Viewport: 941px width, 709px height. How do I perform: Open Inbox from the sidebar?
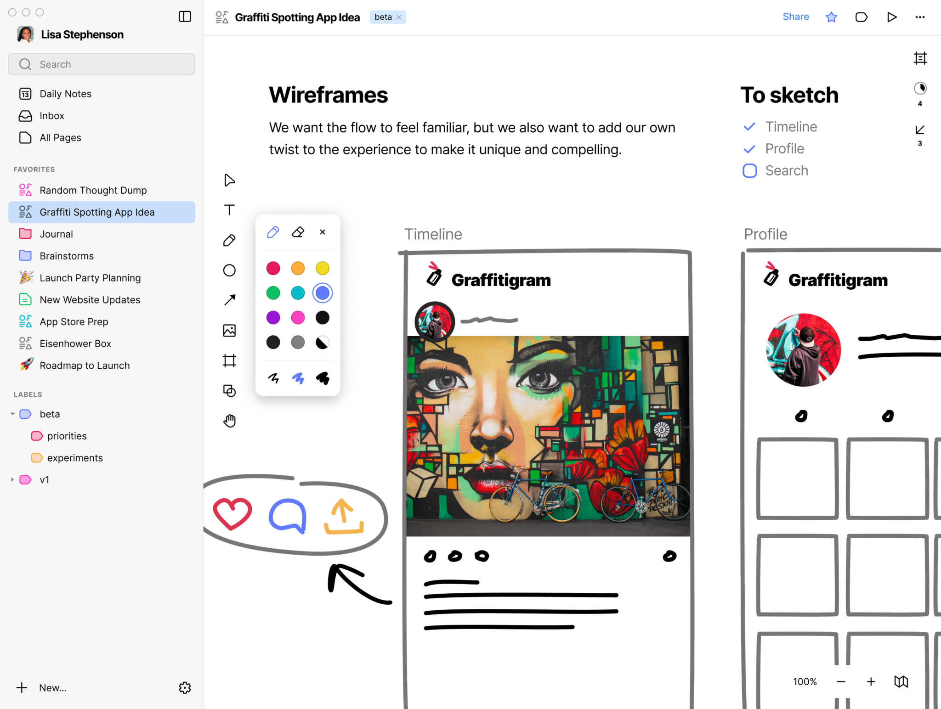coord(51,116)
